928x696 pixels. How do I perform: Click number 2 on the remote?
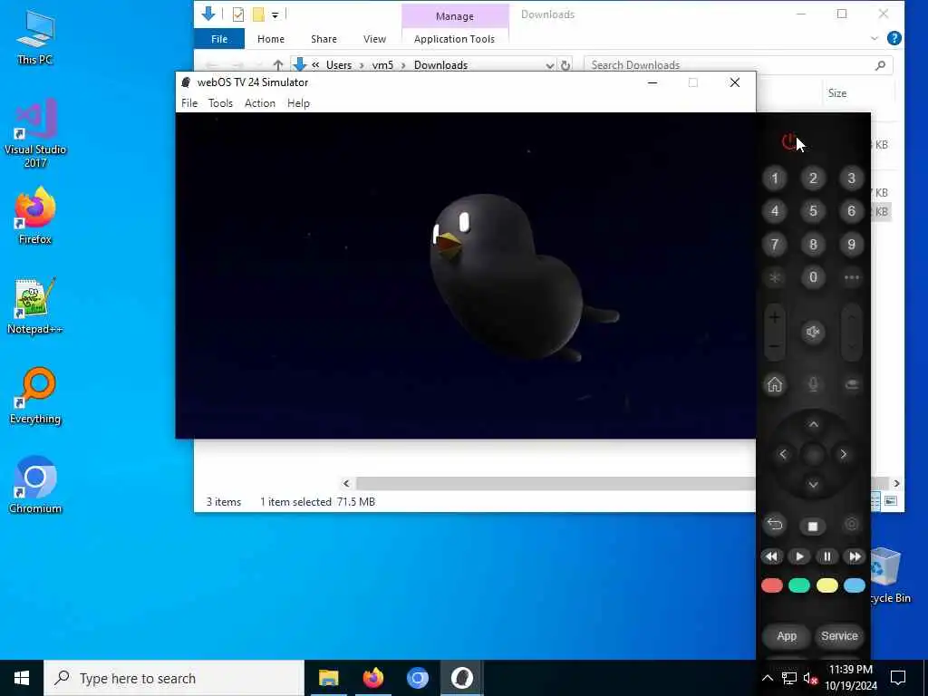pos(813,179)
